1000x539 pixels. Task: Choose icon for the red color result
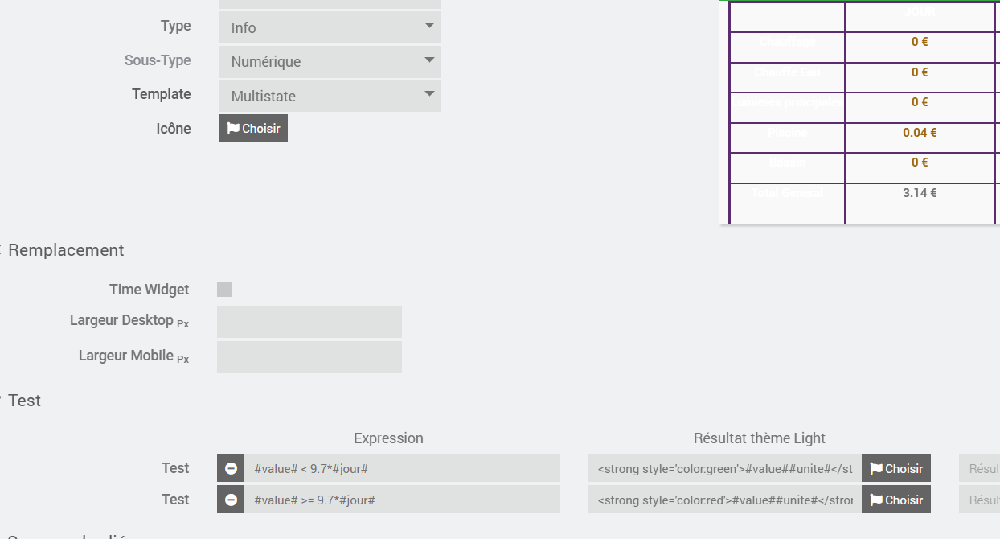[x=896, y=500]
